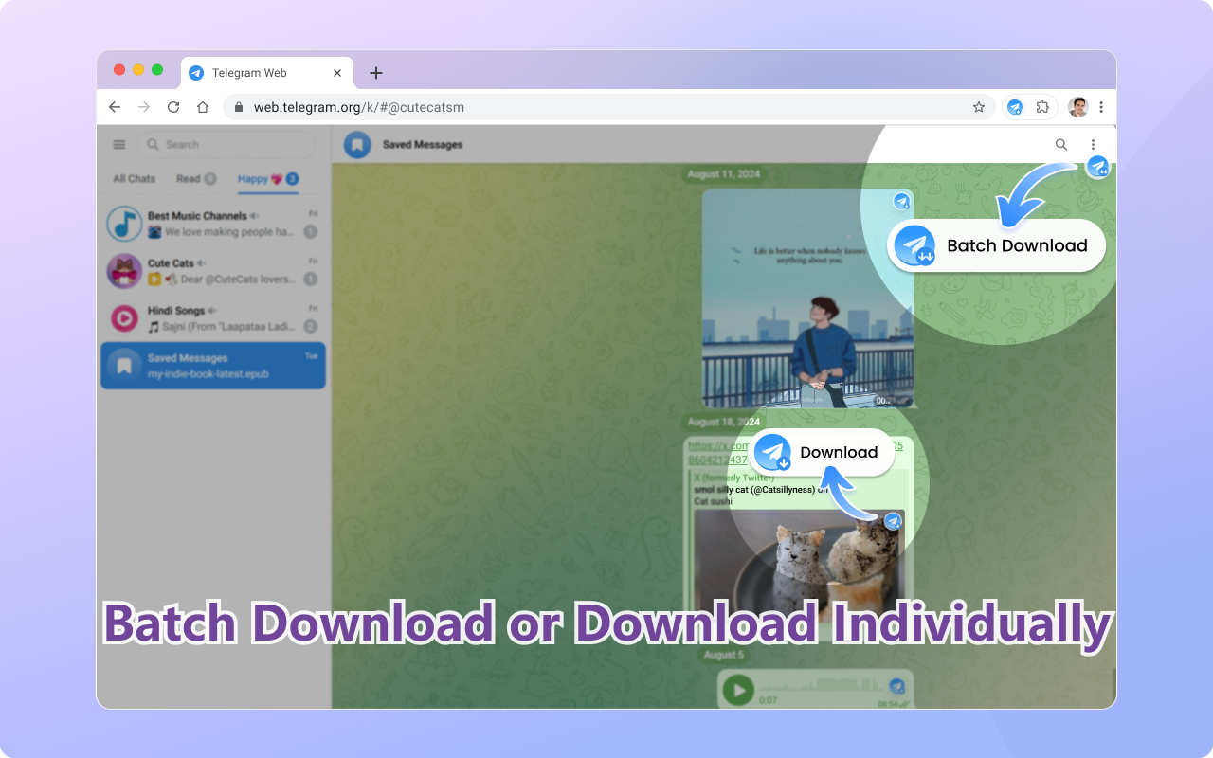Click the Hindi Songs avatar
Viewport: 1213px width, 758px height.
coord(124,318)
